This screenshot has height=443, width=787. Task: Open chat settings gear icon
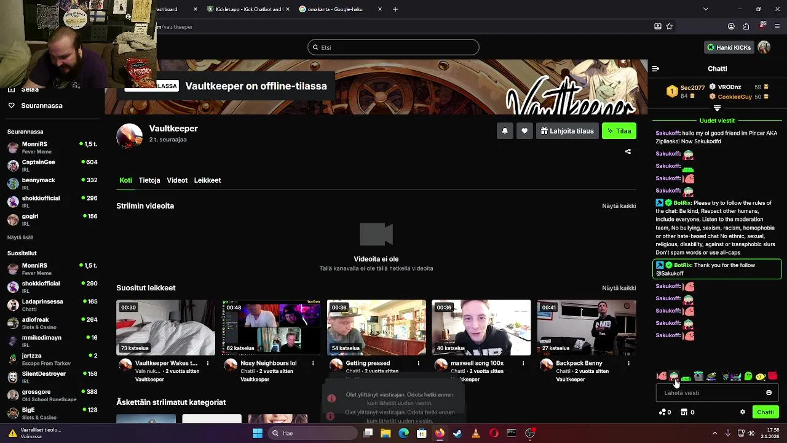(x=743, y=412)
